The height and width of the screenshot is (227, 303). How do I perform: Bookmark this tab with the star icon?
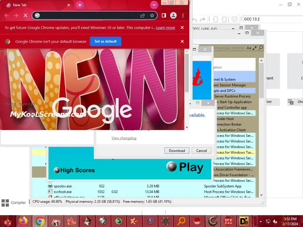click(x=152, y=15)
